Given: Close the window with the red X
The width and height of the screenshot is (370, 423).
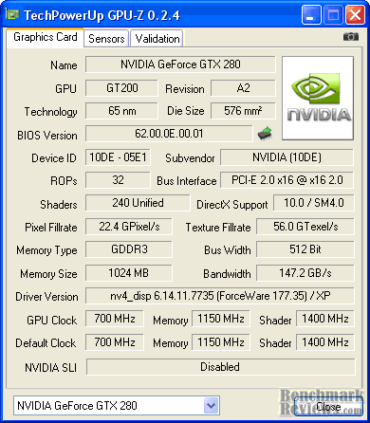Looking at the screenshot, I should pos(355,15).
